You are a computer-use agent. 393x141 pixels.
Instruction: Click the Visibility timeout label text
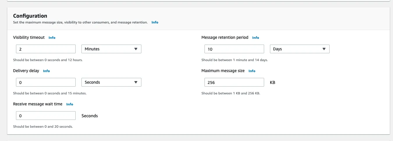click(29, 37)
